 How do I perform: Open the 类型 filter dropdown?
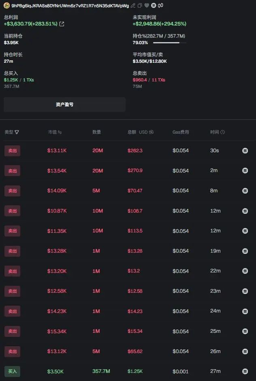(x=17, y=132)
